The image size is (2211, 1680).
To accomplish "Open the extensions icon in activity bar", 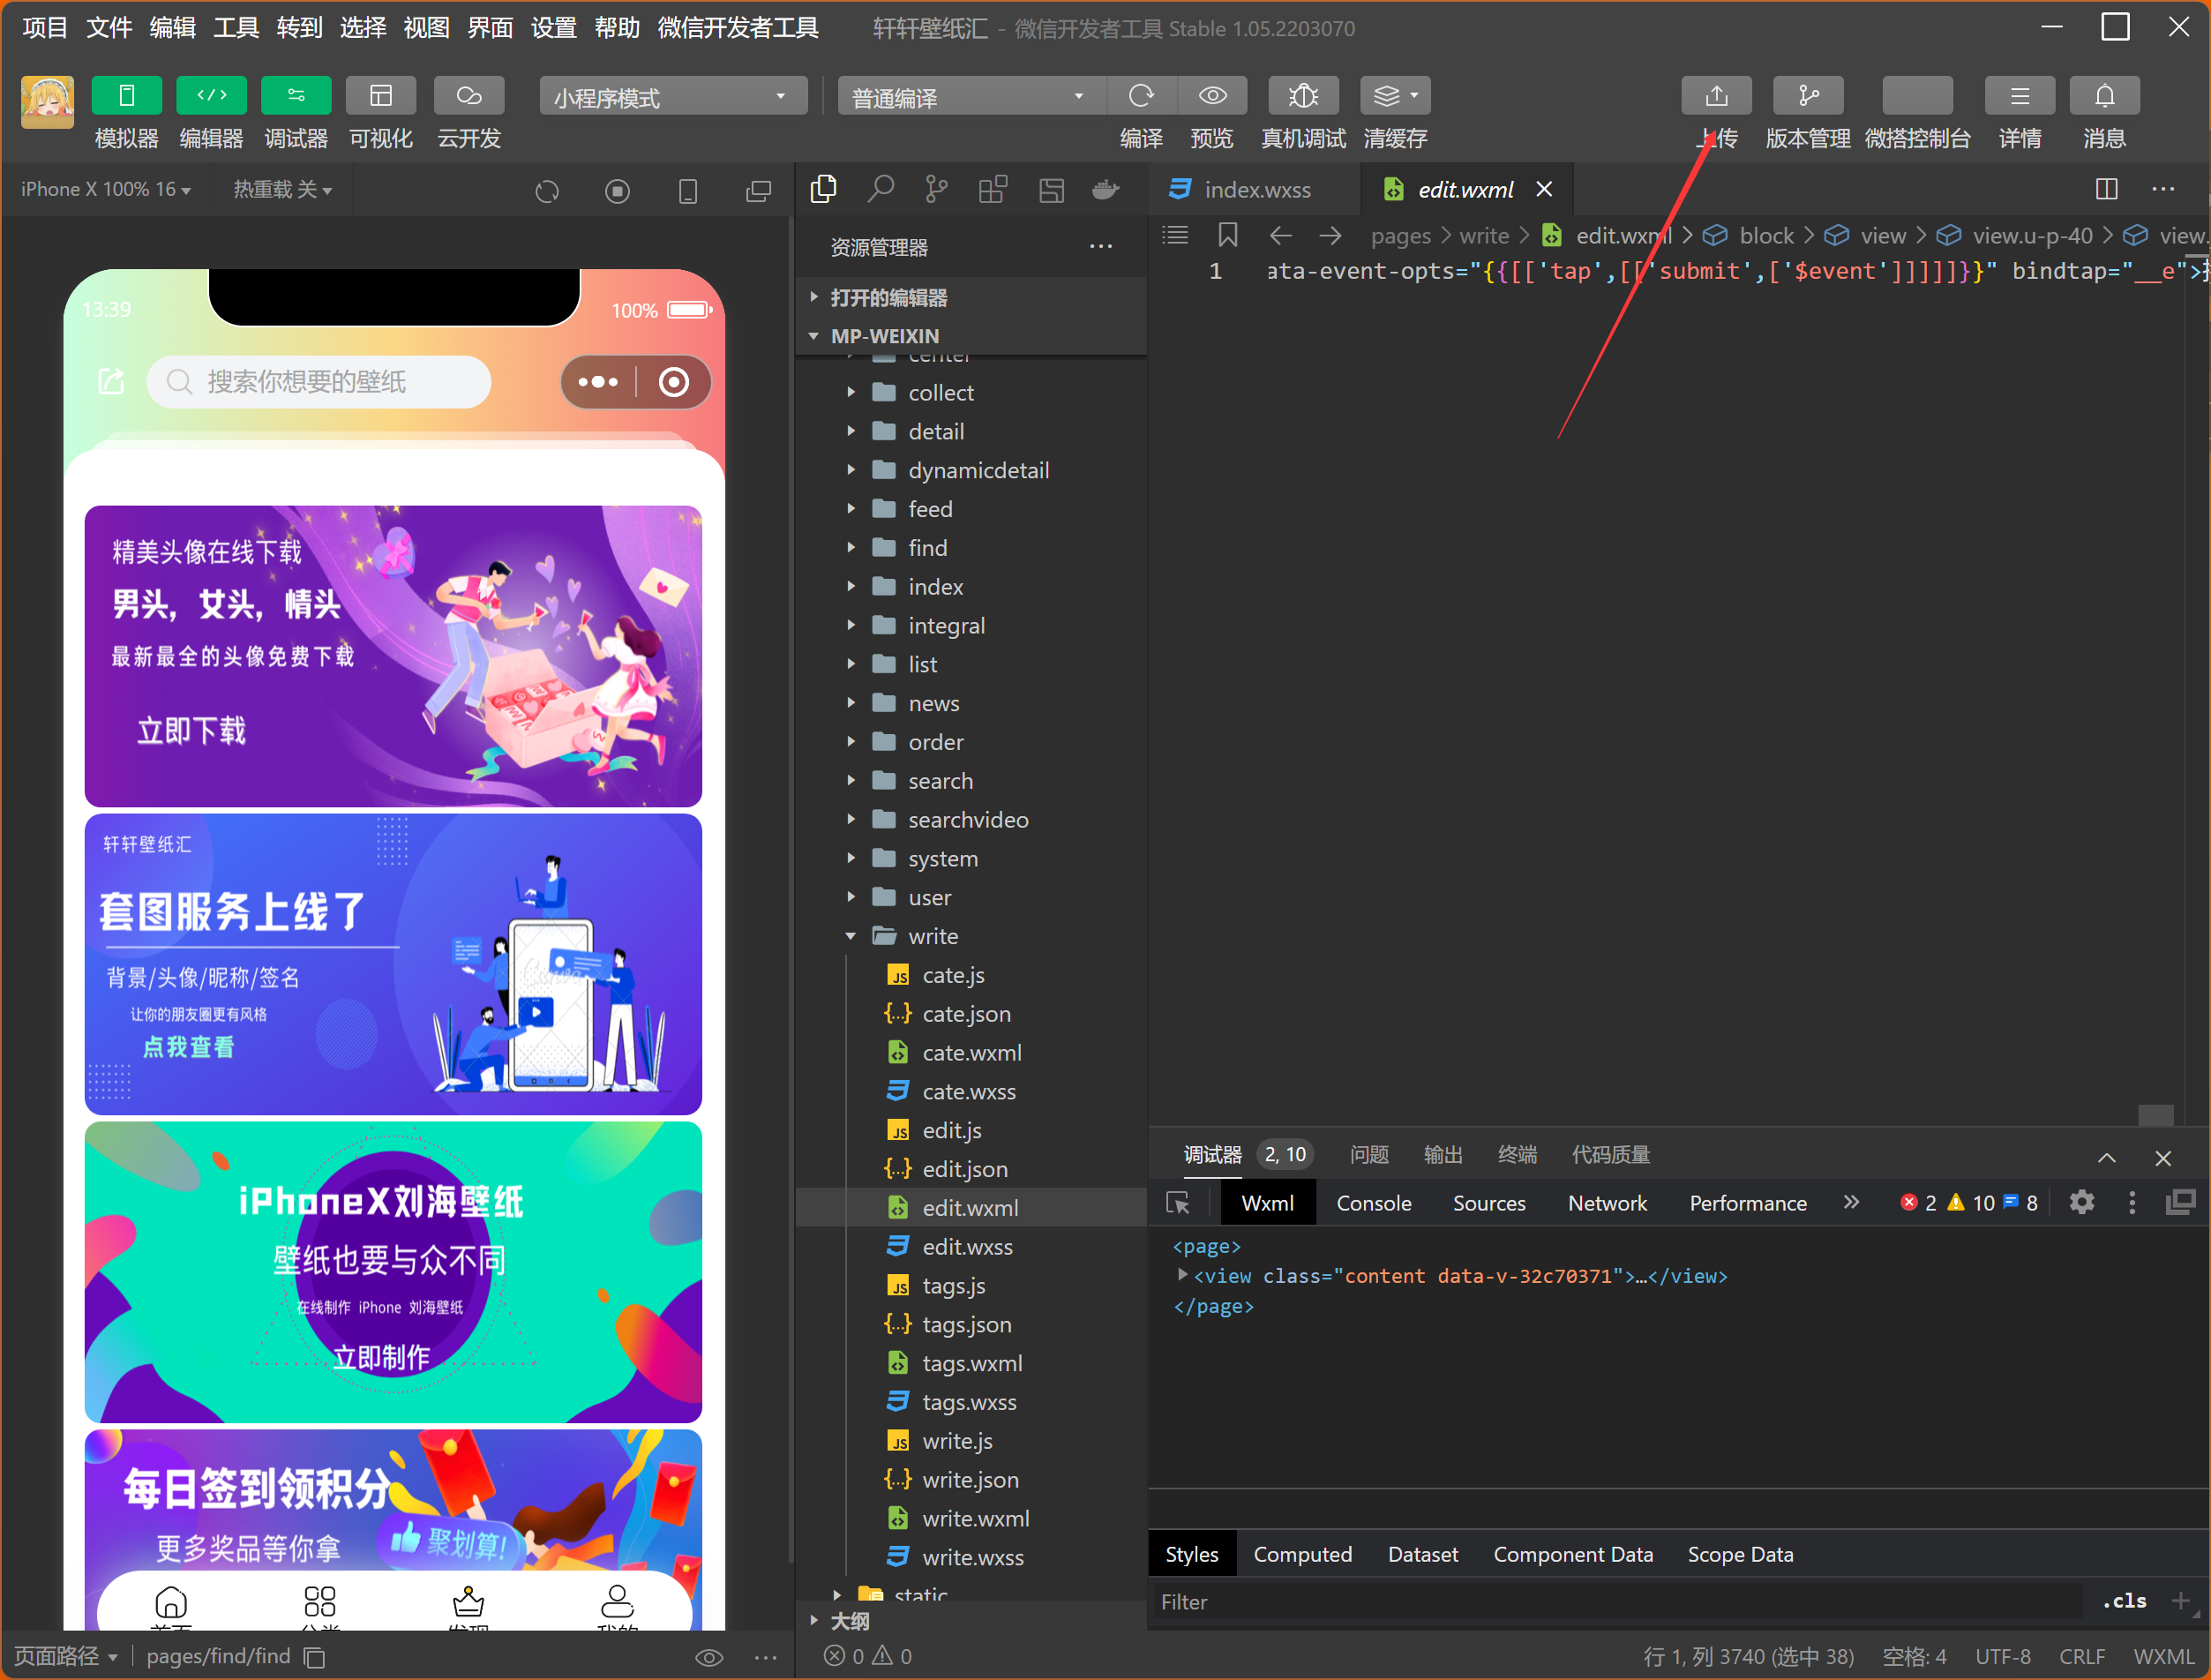I will coord(993,189).
